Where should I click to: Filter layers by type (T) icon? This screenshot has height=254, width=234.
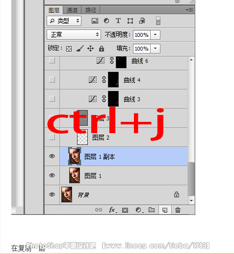pos(118,21)
